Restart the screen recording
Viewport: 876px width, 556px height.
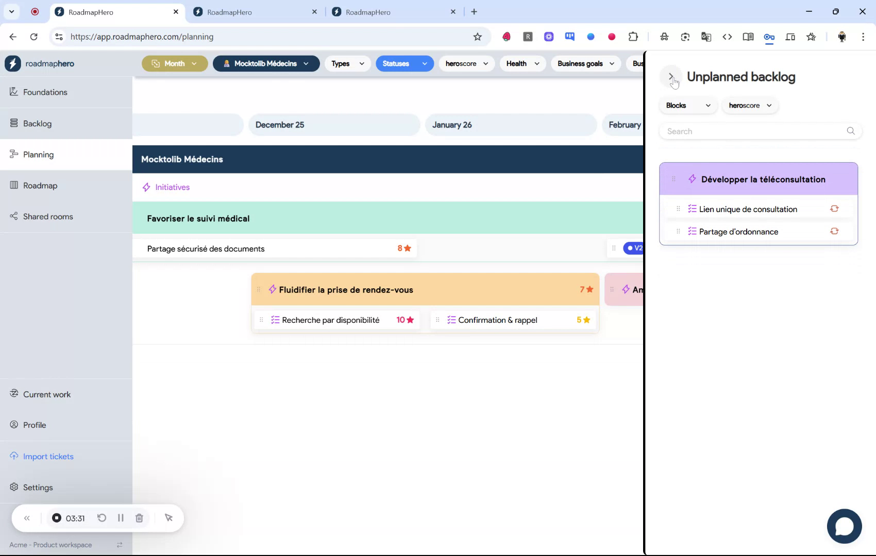(102, 518)
